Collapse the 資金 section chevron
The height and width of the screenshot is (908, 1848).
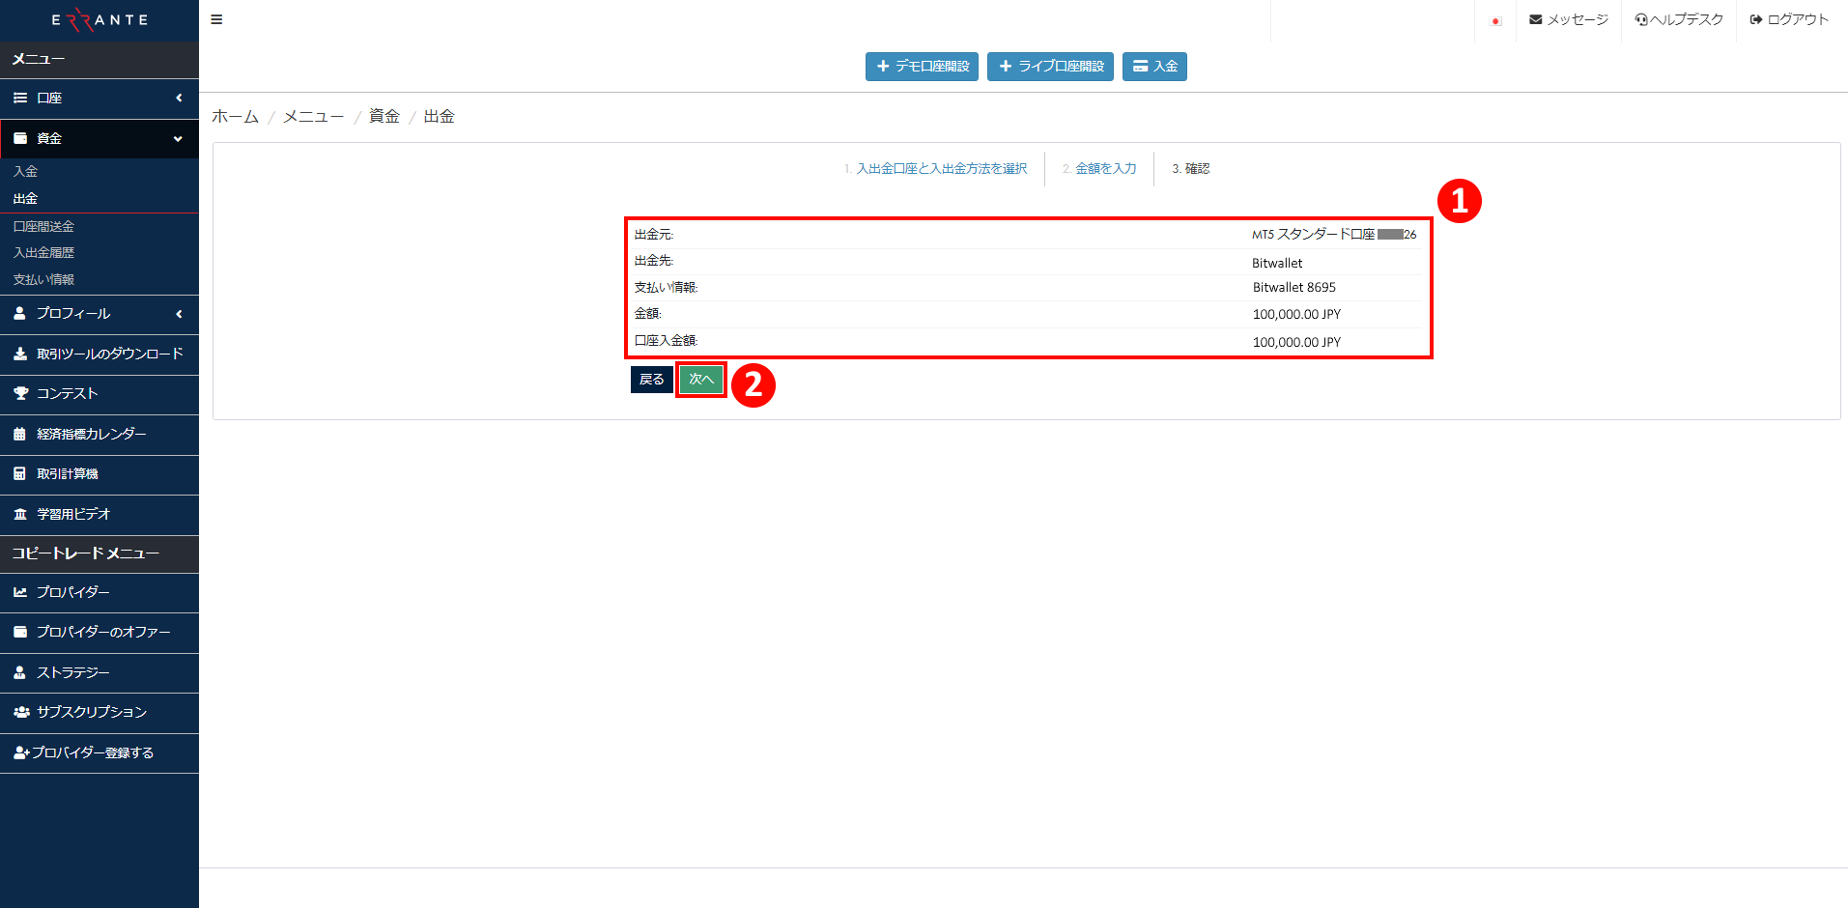click(178, 138)
